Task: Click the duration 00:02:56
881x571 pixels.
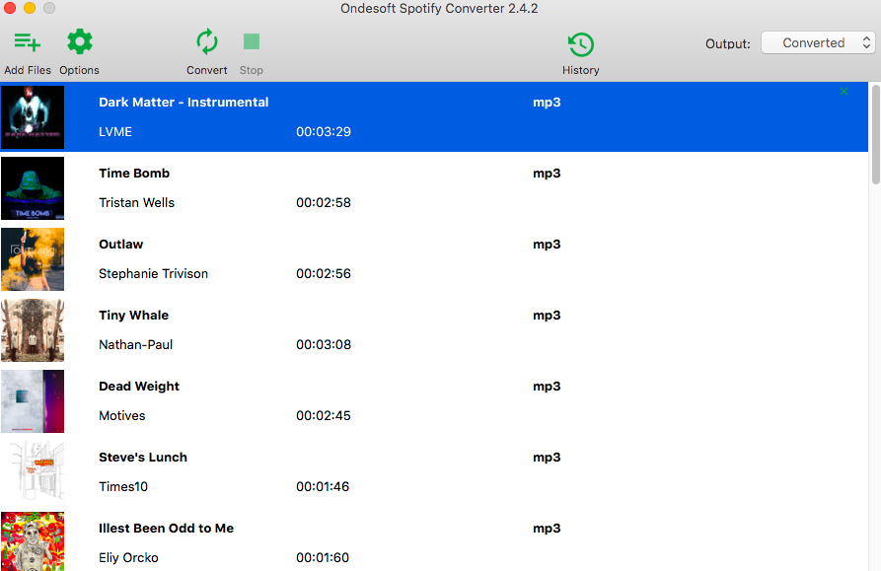Action: [324, 273]
